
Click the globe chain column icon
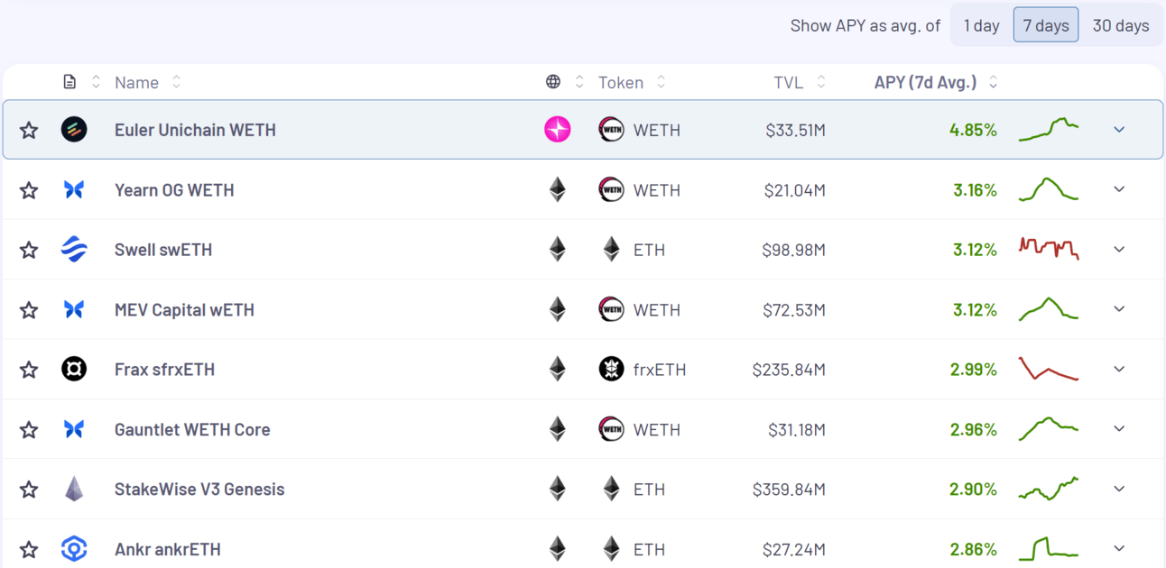[x=553, y=82]
